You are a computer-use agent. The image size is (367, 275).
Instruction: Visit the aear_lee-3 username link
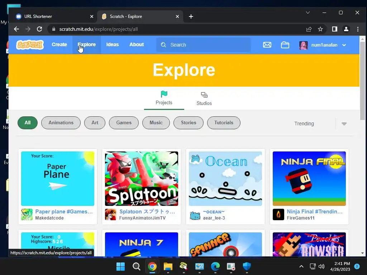coord(214,218)
